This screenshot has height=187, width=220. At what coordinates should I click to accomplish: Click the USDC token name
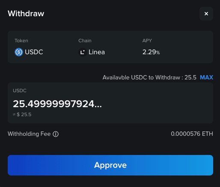click(34, 52)
